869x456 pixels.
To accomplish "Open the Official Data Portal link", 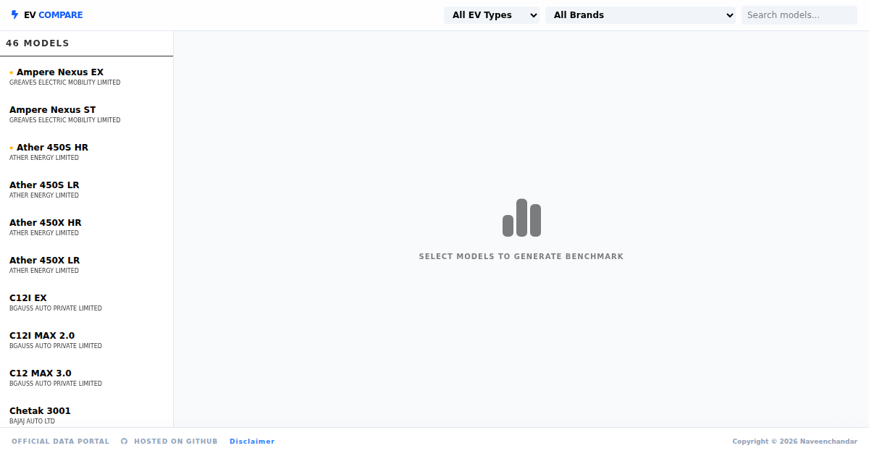I will tap(60, 442).
